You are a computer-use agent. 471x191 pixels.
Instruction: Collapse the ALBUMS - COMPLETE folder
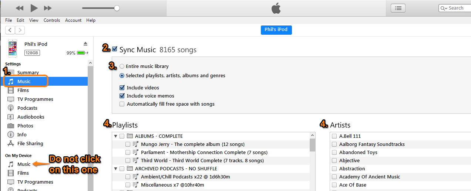(x=115, y=136)
